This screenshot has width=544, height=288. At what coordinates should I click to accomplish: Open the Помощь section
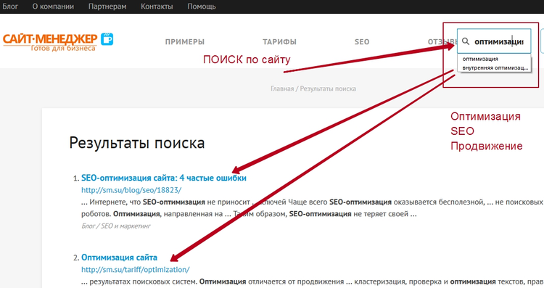point(202,7)
